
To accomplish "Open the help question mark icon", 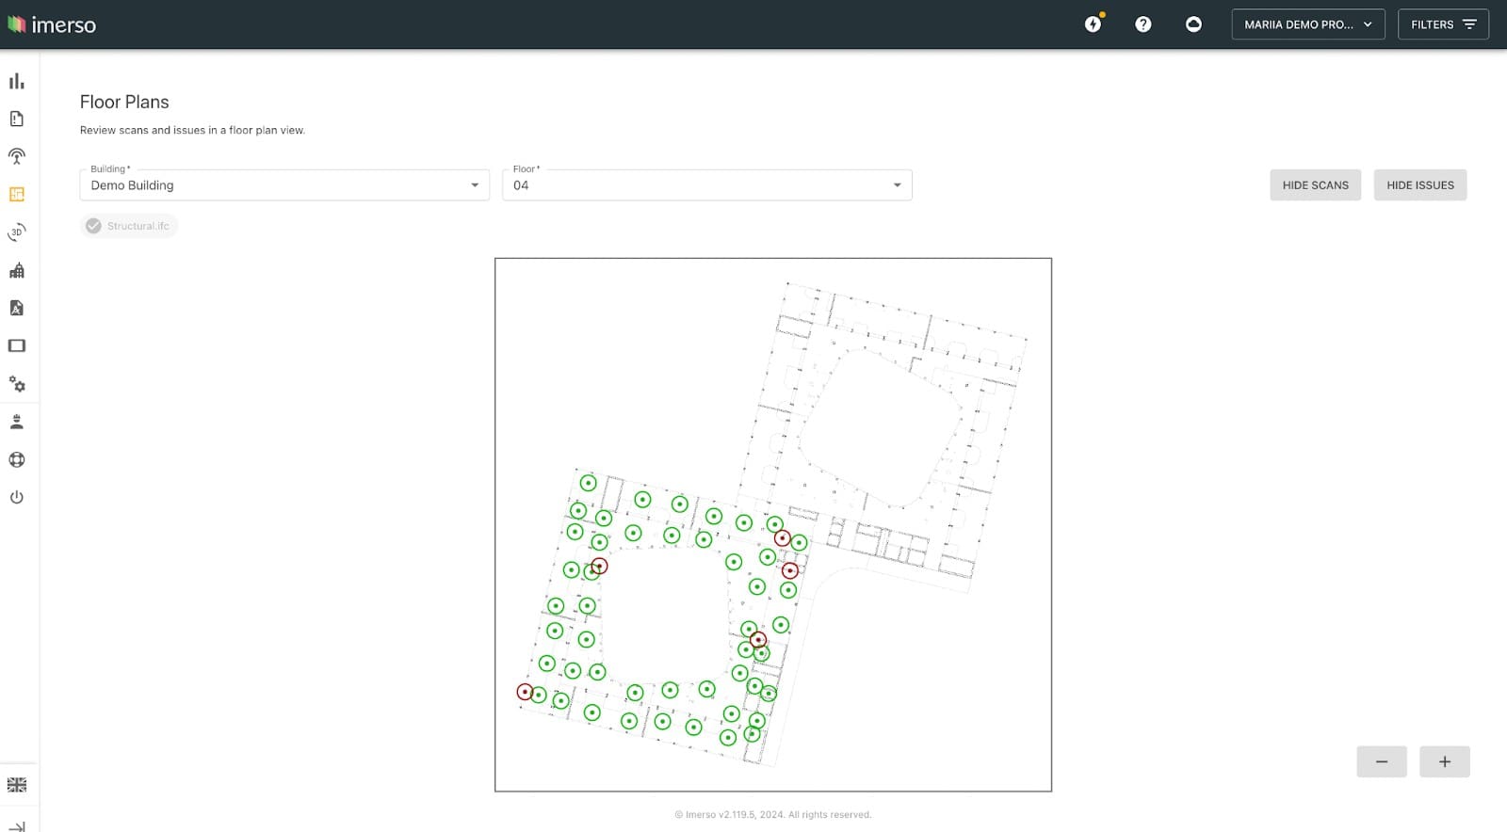I will (x=1142, y=24).
